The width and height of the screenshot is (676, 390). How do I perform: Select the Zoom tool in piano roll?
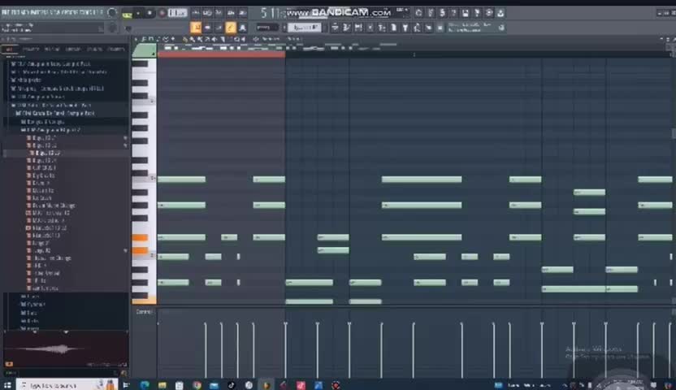pyautogui.click(x=236, y=39)
